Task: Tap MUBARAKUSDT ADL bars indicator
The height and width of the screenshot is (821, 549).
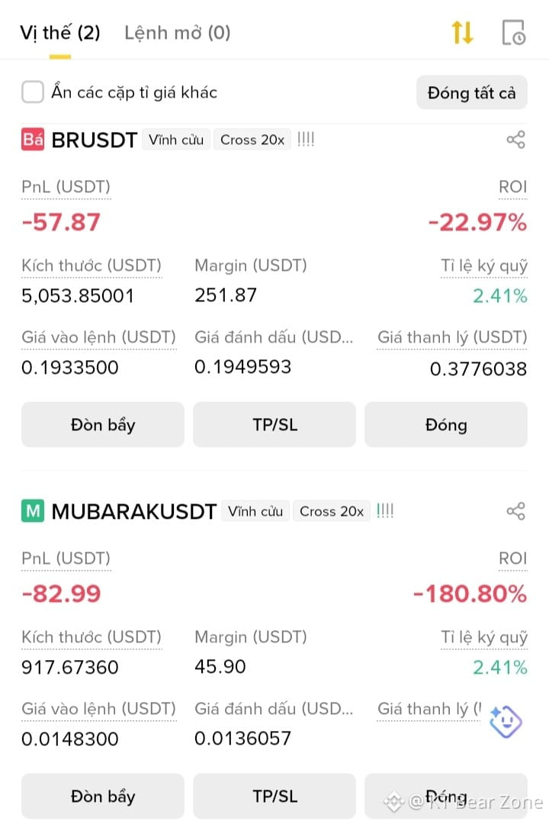Action: [385, 510]
